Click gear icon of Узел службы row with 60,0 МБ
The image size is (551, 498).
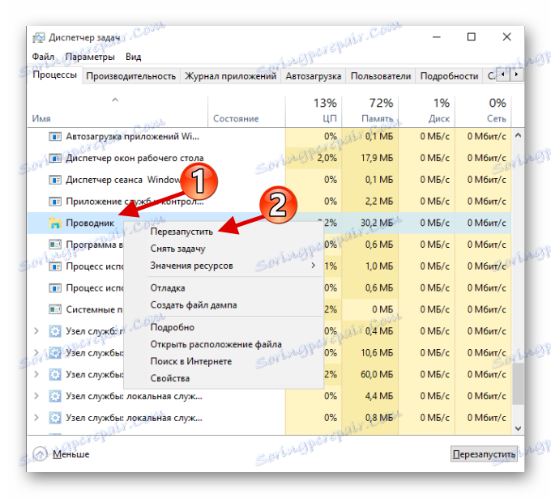(x=55, y=374)
